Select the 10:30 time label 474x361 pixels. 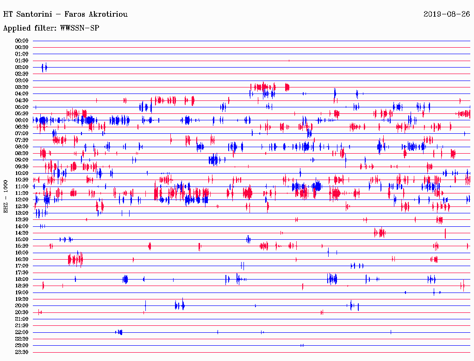(x=21, y=180)
